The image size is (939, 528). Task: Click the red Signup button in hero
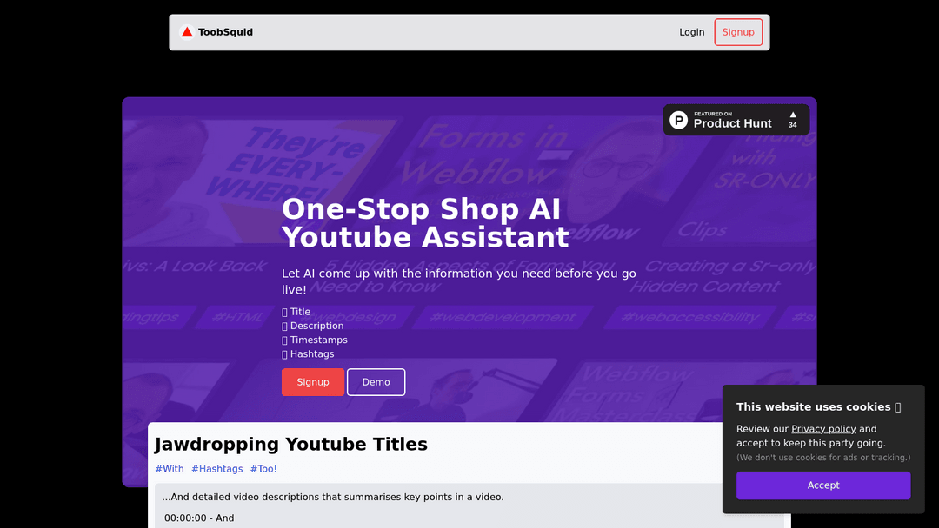[313, 382]
